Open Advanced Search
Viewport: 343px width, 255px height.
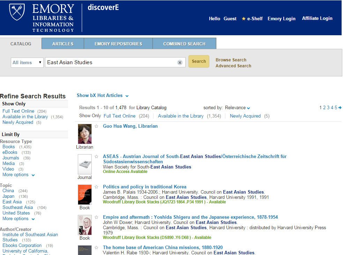pos(233,66)
